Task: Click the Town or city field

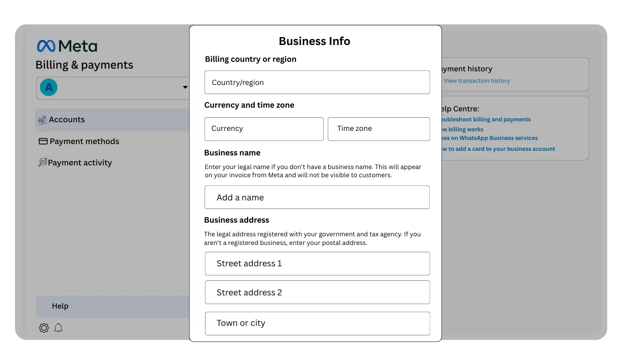Action: click(x=317, y=323)
